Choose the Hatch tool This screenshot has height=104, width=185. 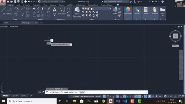coord(27,15)
